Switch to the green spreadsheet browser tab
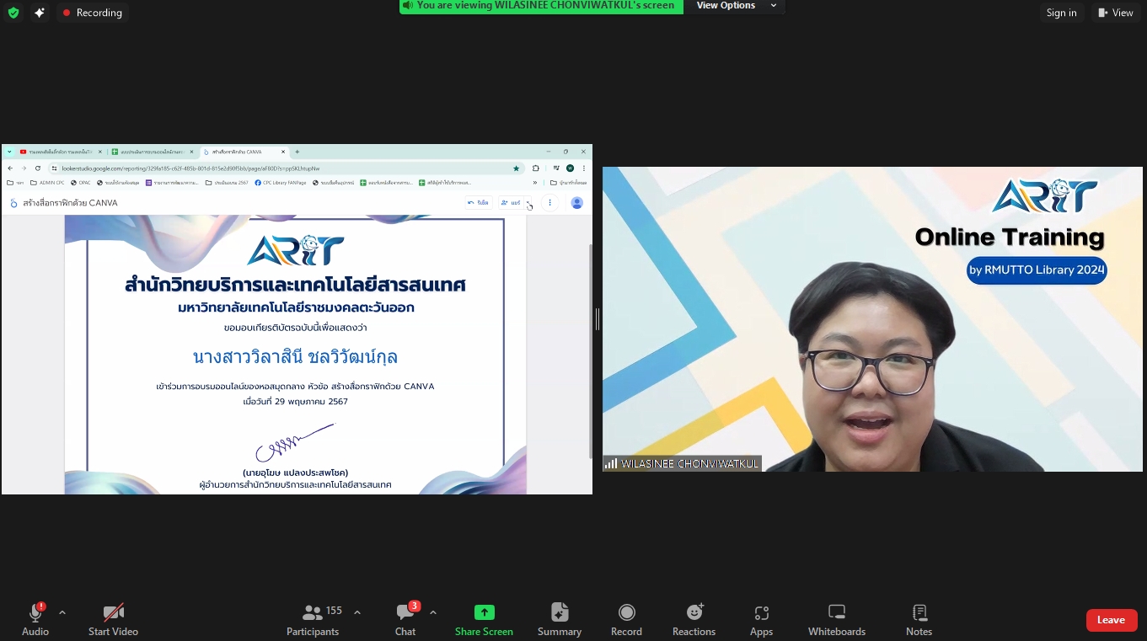The width and height of the screenshot is (1147, 641). (152, 152)
